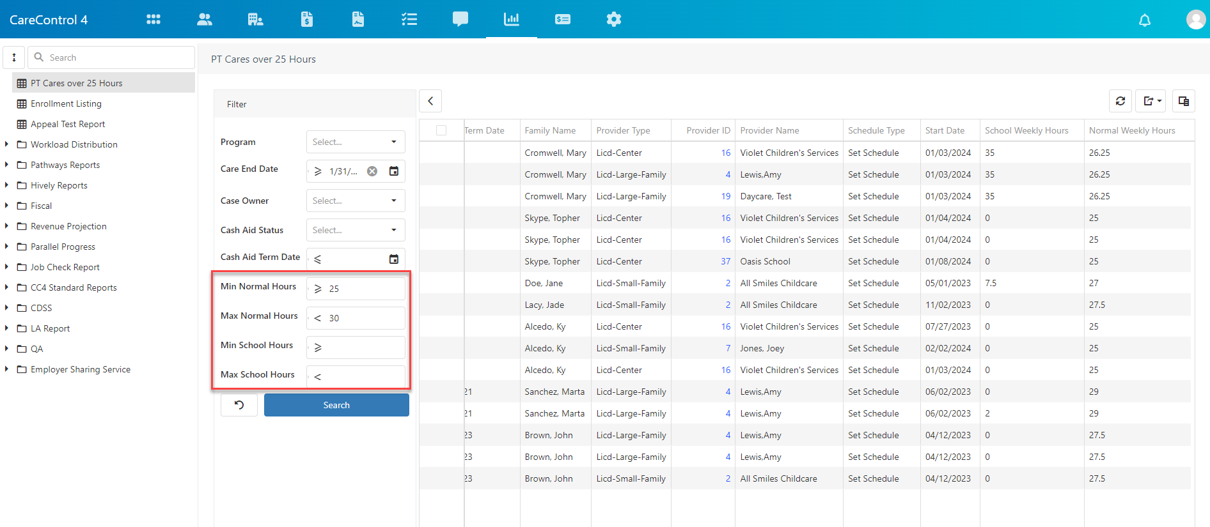Viewport: 1210px width, 527px height.
Task: Open the messages chat bubble icon
Action: [x=460, y=19]
